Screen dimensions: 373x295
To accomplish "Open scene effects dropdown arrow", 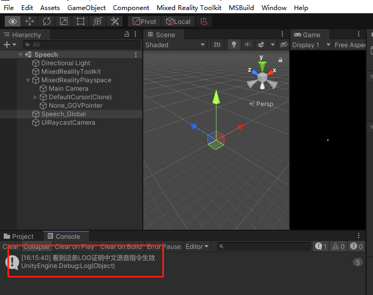I will (x=273, y=45).
